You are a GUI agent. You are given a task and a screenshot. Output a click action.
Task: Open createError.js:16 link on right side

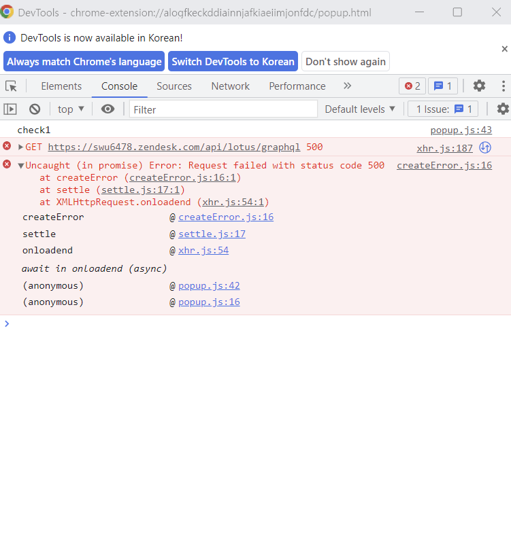(x=444, y=166)
